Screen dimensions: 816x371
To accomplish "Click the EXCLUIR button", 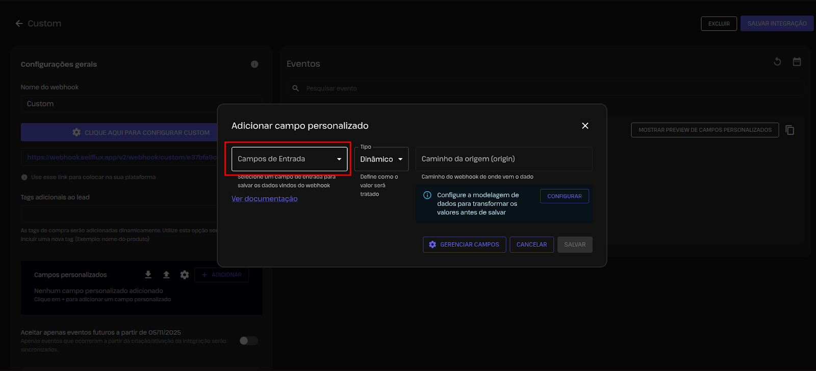I will pos(719,23).
